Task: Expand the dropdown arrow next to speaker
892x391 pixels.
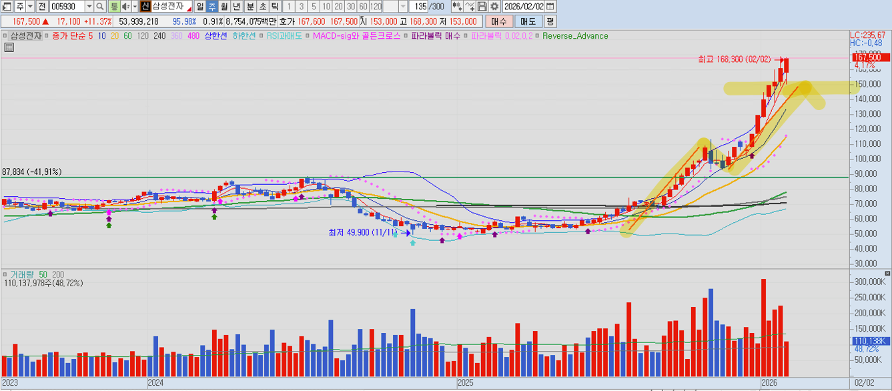Action: pos(135,6)
